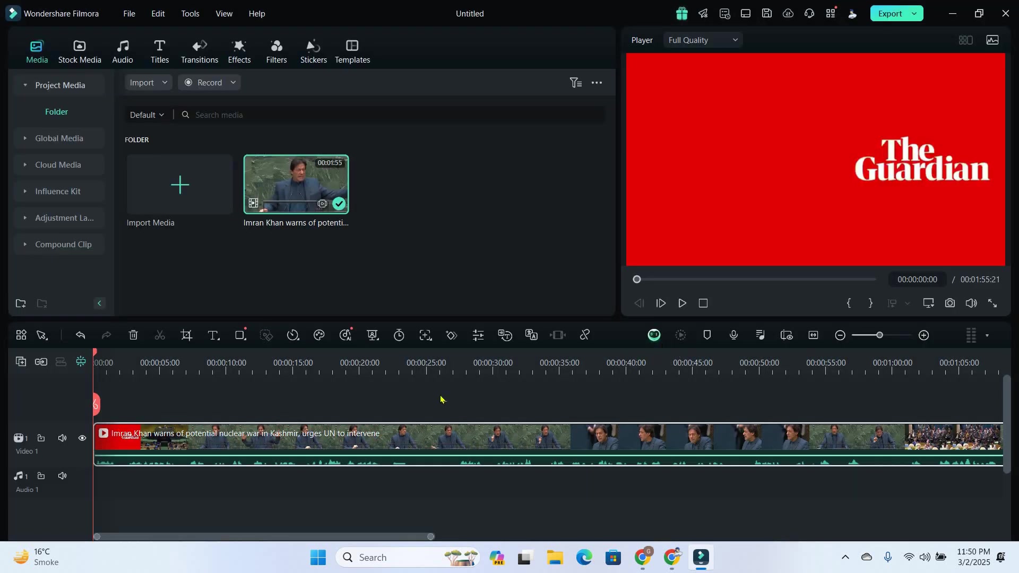
Task: Click the Keyframe diamond icon in timeline toolbar
Action: [x=452, y=335]
